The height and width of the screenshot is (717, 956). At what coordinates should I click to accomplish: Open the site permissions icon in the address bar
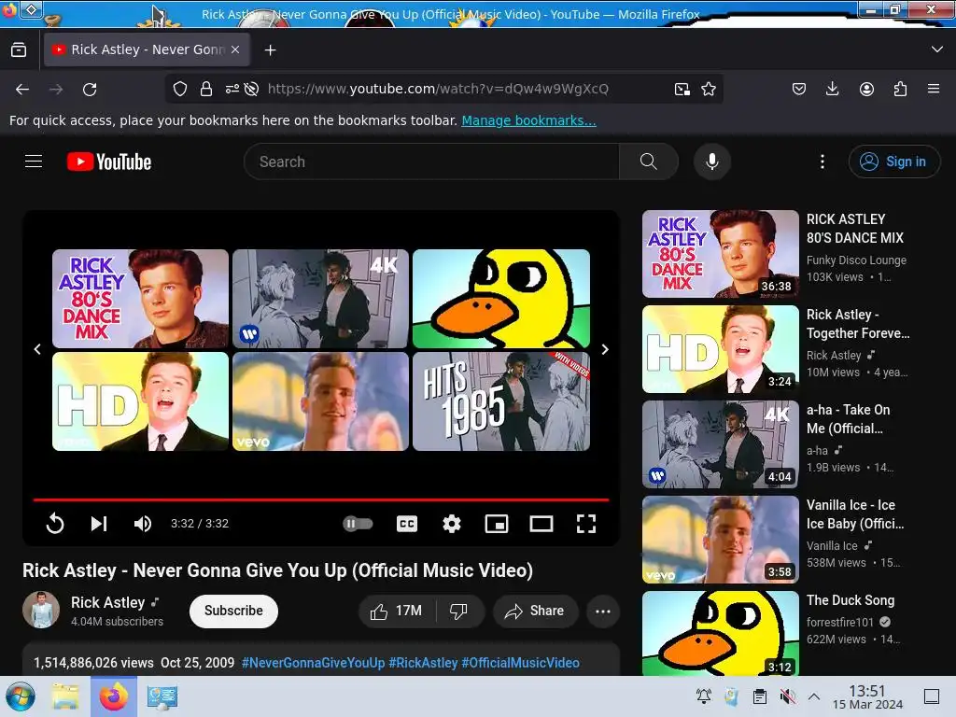click(232, 89)
